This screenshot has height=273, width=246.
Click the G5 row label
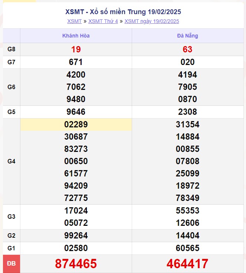click(12, 112)
